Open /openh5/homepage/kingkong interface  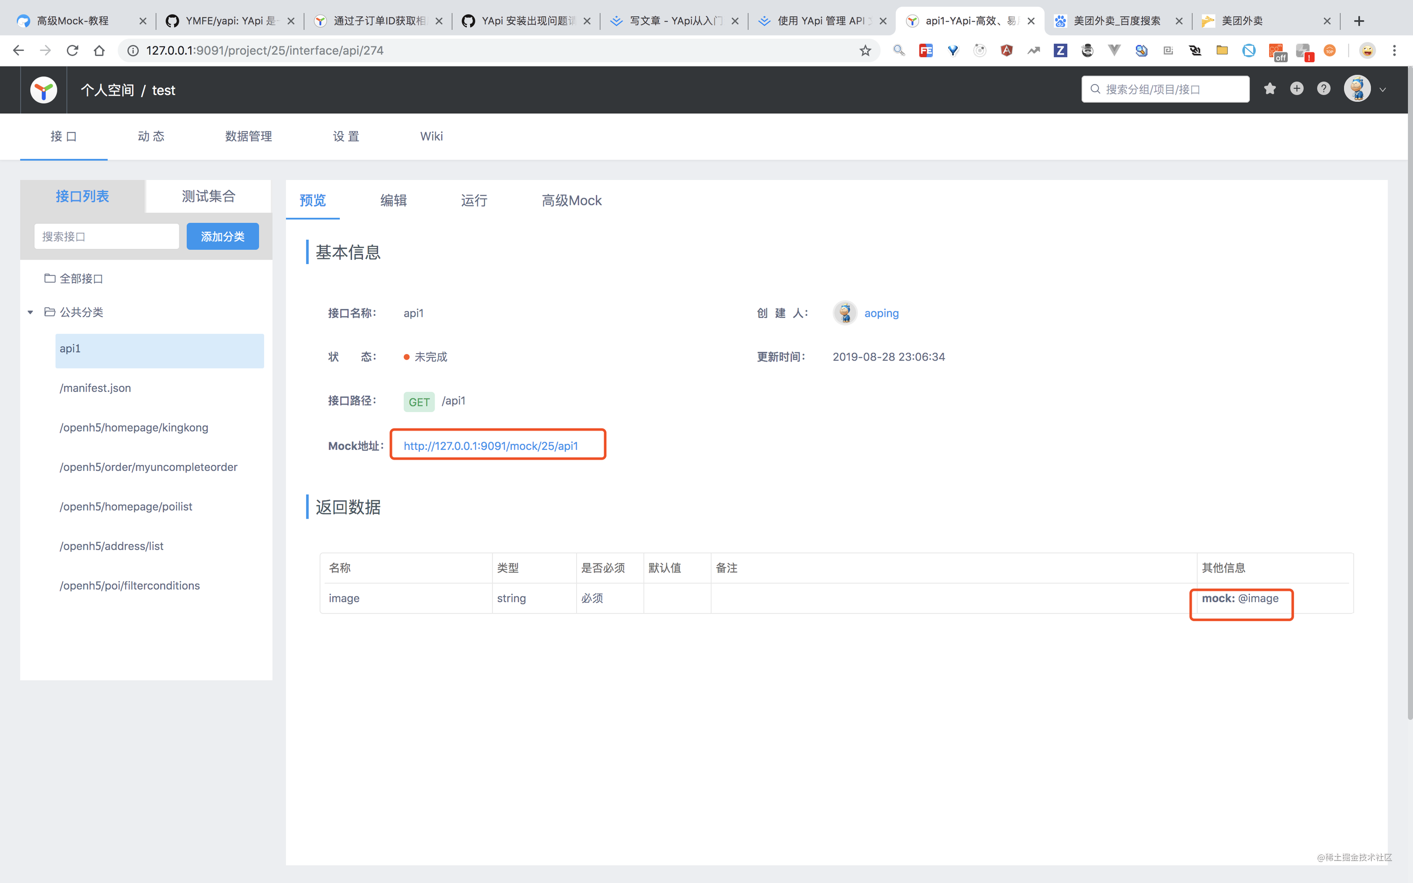pos(134,427)
